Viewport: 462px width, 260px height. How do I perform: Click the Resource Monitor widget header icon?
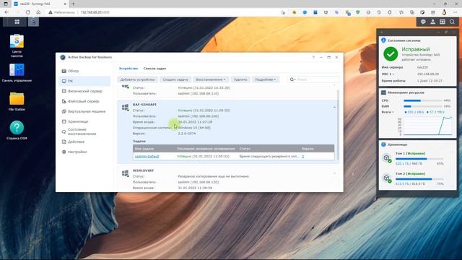(x=383, y=92)
